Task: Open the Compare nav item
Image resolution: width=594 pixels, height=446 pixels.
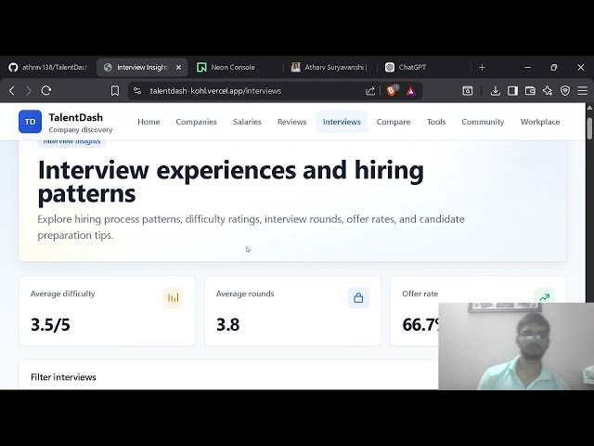Action: [394, 122]
